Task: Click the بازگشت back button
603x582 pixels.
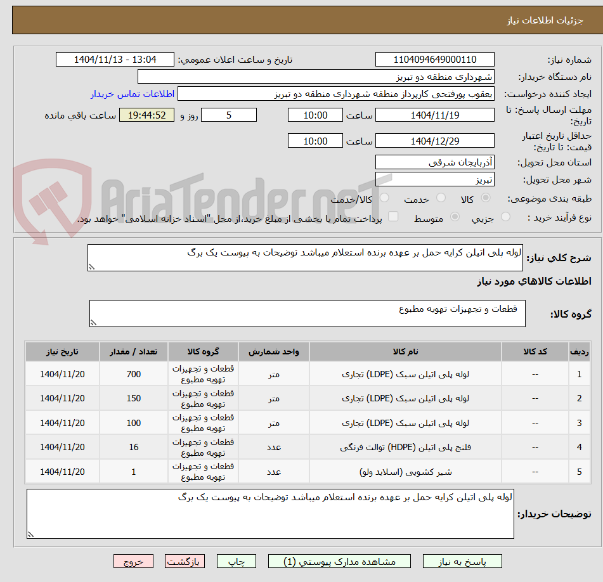Action: point(185,561)
